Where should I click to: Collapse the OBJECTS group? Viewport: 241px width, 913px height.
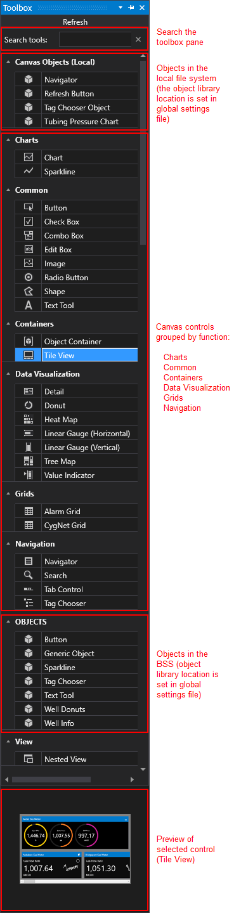(x=8, y=622)
